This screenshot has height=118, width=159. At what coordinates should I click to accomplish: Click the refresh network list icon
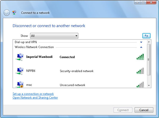click(146, 36)
